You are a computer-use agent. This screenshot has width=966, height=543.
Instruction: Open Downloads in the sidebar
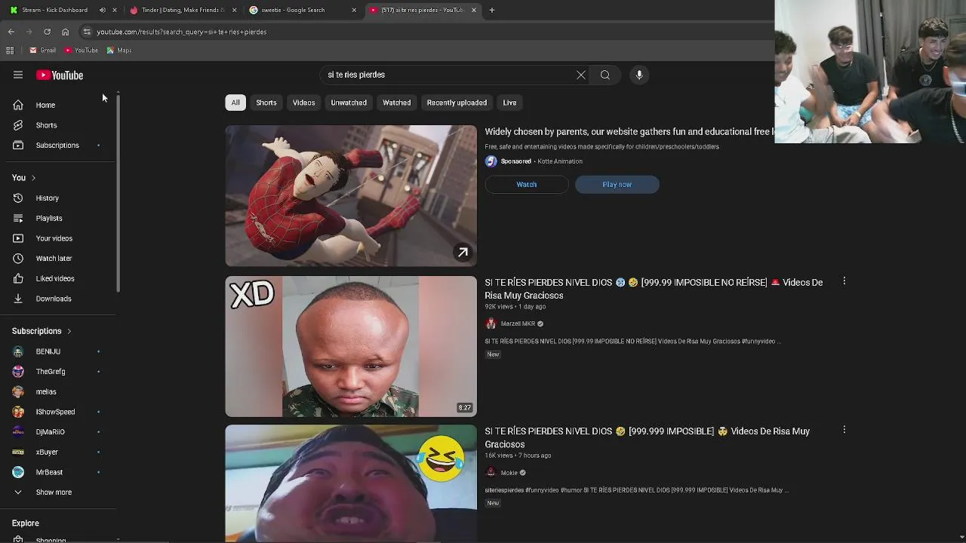point(59,299)
